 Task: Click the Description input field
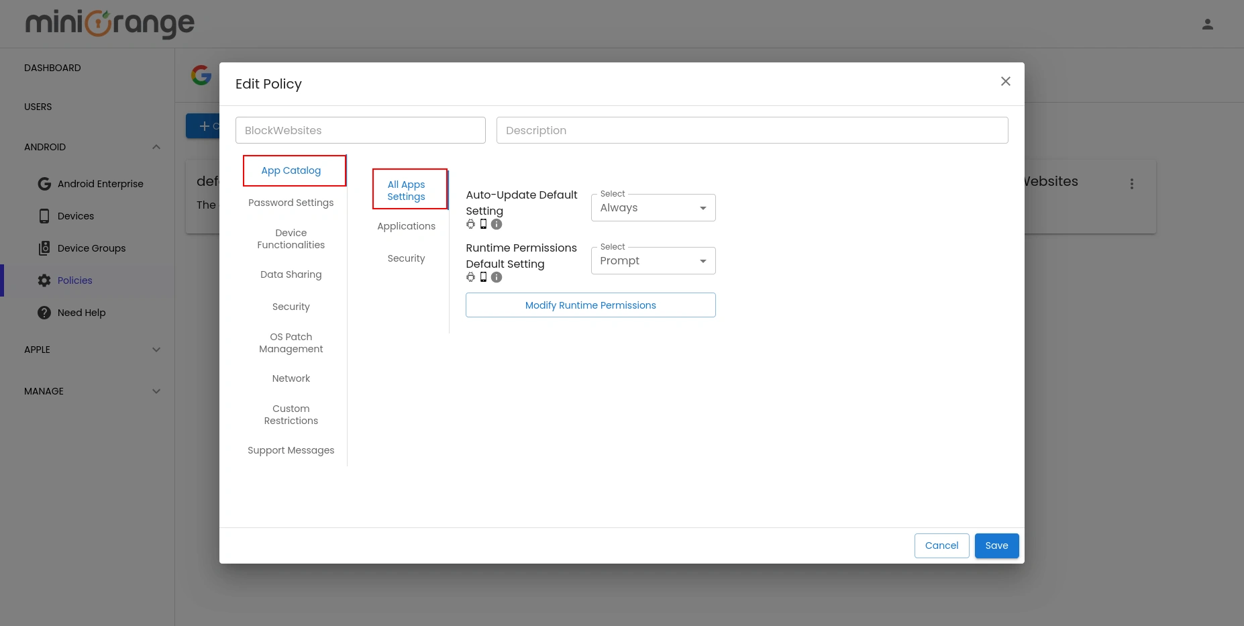pyautogui.click(x=751, y=130)
